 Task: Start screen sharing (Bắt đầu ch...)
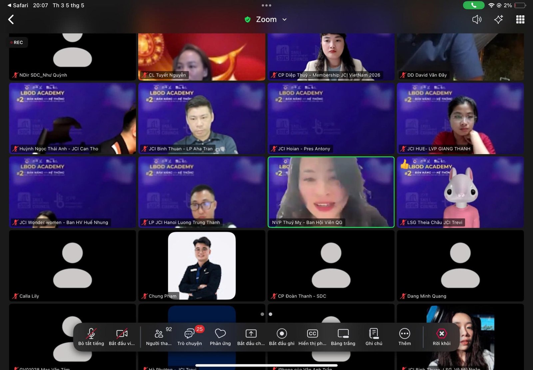tap(251, 337)
